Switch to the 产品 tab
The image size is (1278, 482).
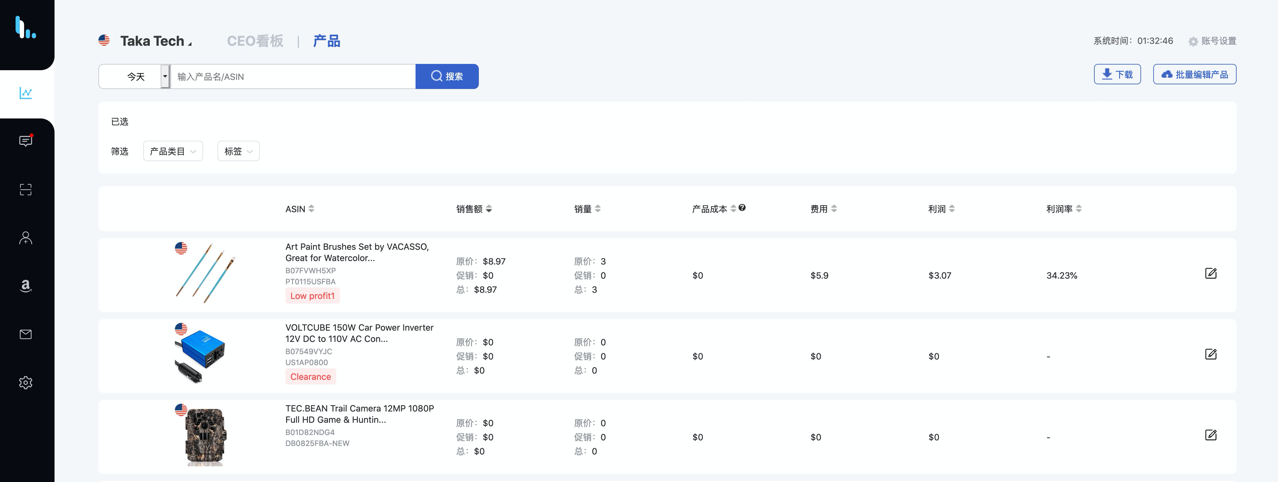tap(327, 41)
